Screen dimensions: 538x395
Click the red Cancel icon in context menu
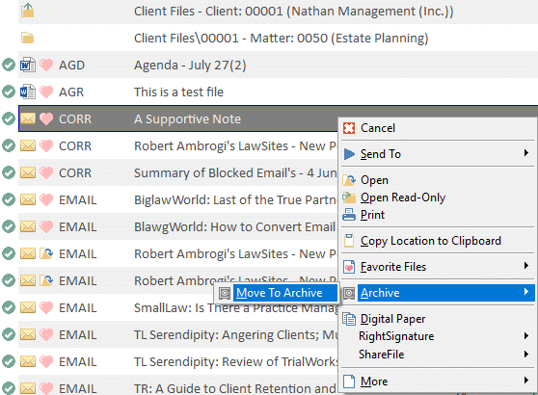(x=349, y=128)
